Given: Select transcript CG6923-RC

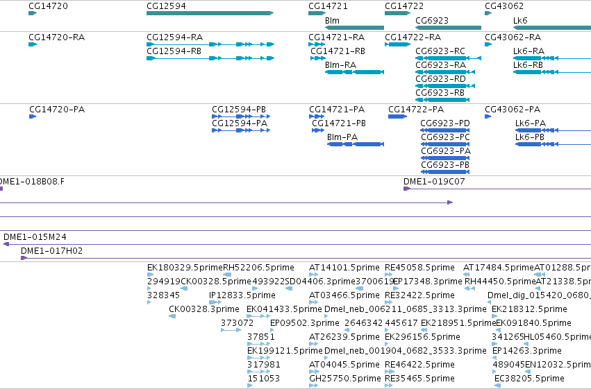Looking at the screenshot, I should (448, 58).
